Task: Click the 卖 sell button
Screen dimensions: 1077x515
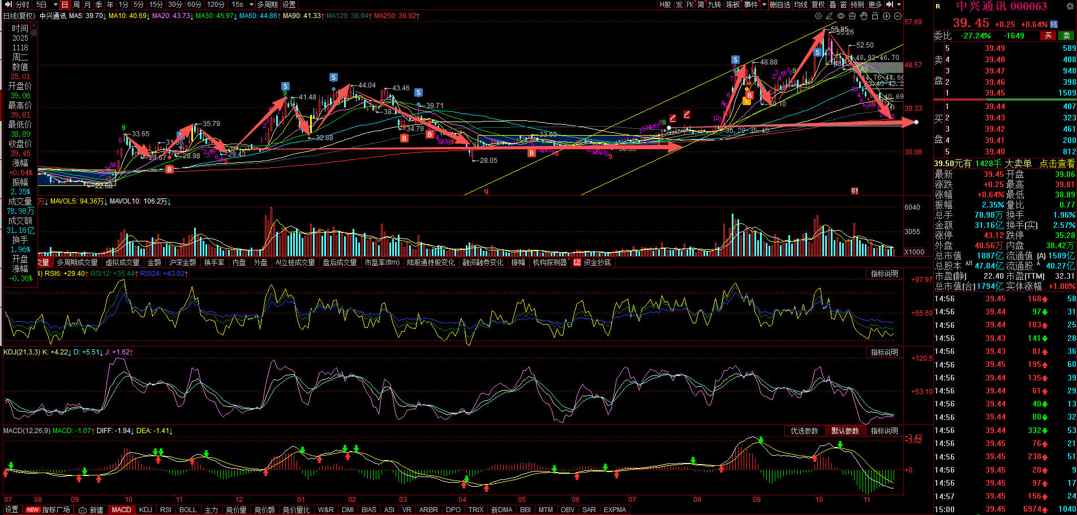Action: (1066, 36)
